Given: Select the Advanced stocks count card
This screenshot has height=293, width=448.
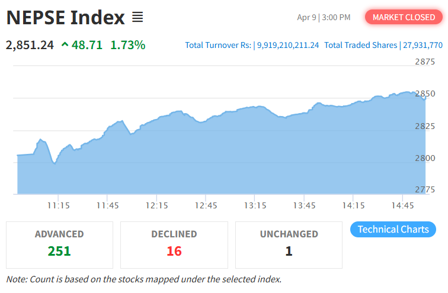Looking at the screenshot, I should tap(59, 245).
